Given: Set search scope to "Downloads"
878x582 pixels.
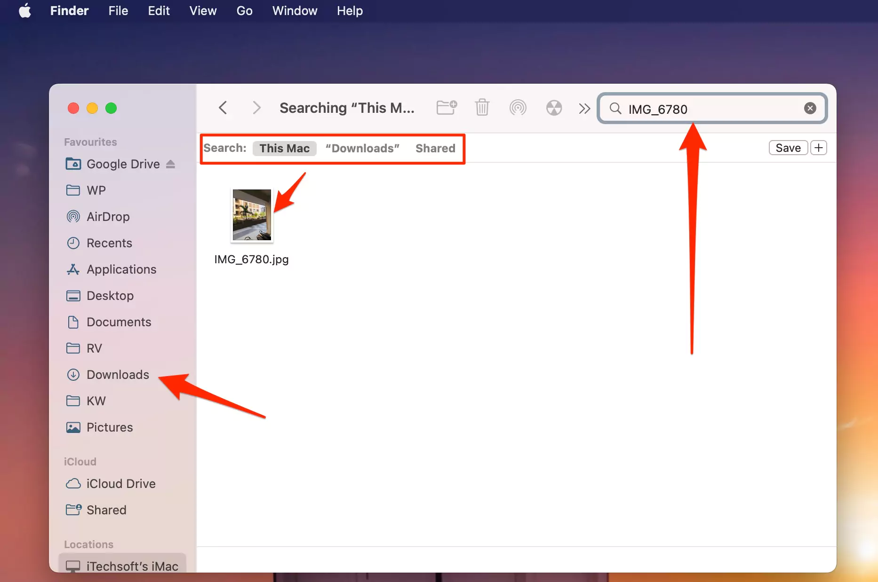Looking at the screenshot, I should [x=362, y=148].
